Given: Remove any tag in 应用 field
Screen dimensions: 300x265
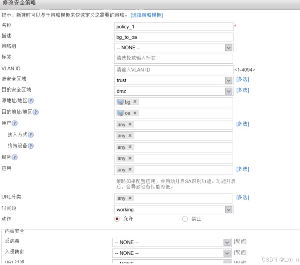Looking at the screenshot, I should (x=130, y=169).
